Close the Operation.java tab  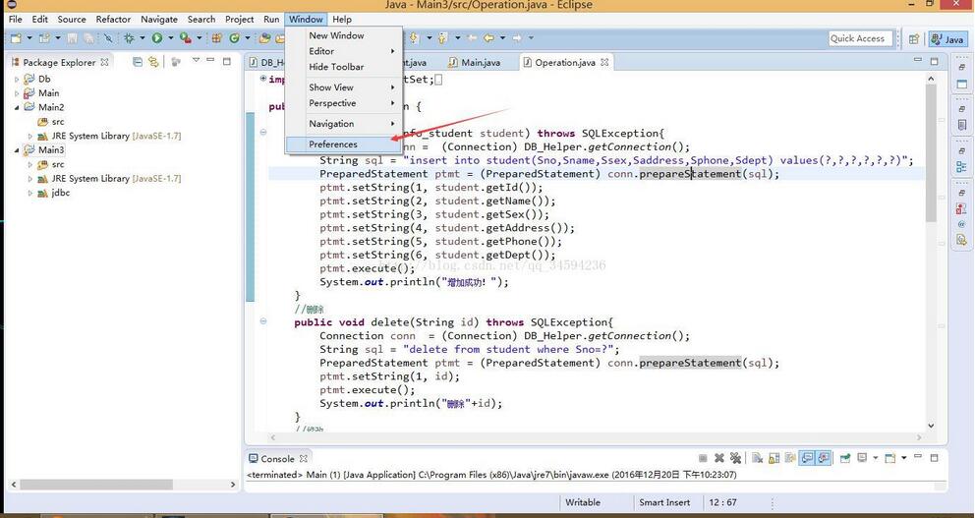pos(604,62)
